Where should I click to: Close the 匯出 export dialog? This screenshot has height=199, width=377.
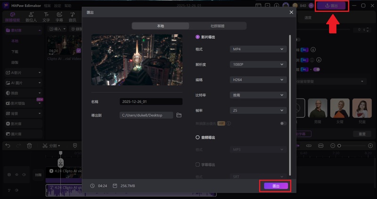tap(291, 12)
